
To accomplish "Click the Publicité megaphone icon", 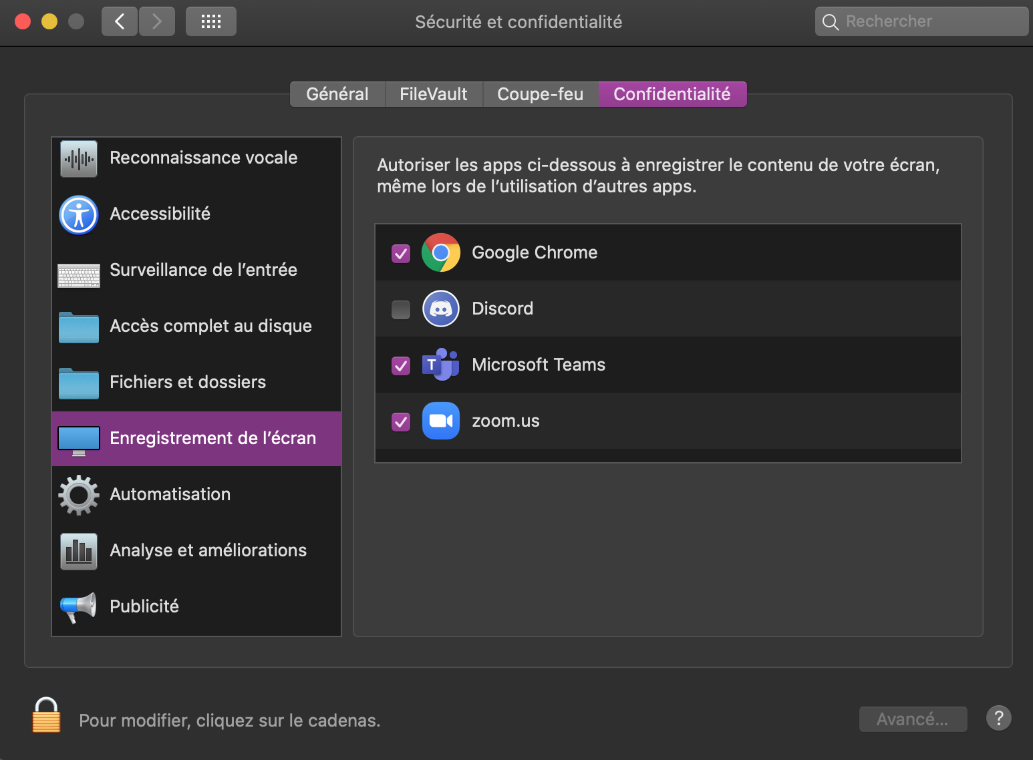I will [x=78, y=607].
